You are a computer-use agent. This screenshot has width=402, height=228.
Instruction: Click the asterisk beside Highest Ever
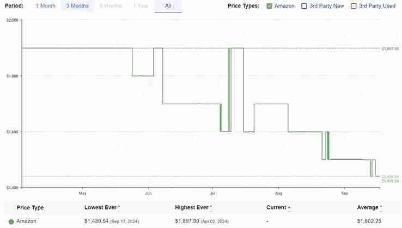211,207
